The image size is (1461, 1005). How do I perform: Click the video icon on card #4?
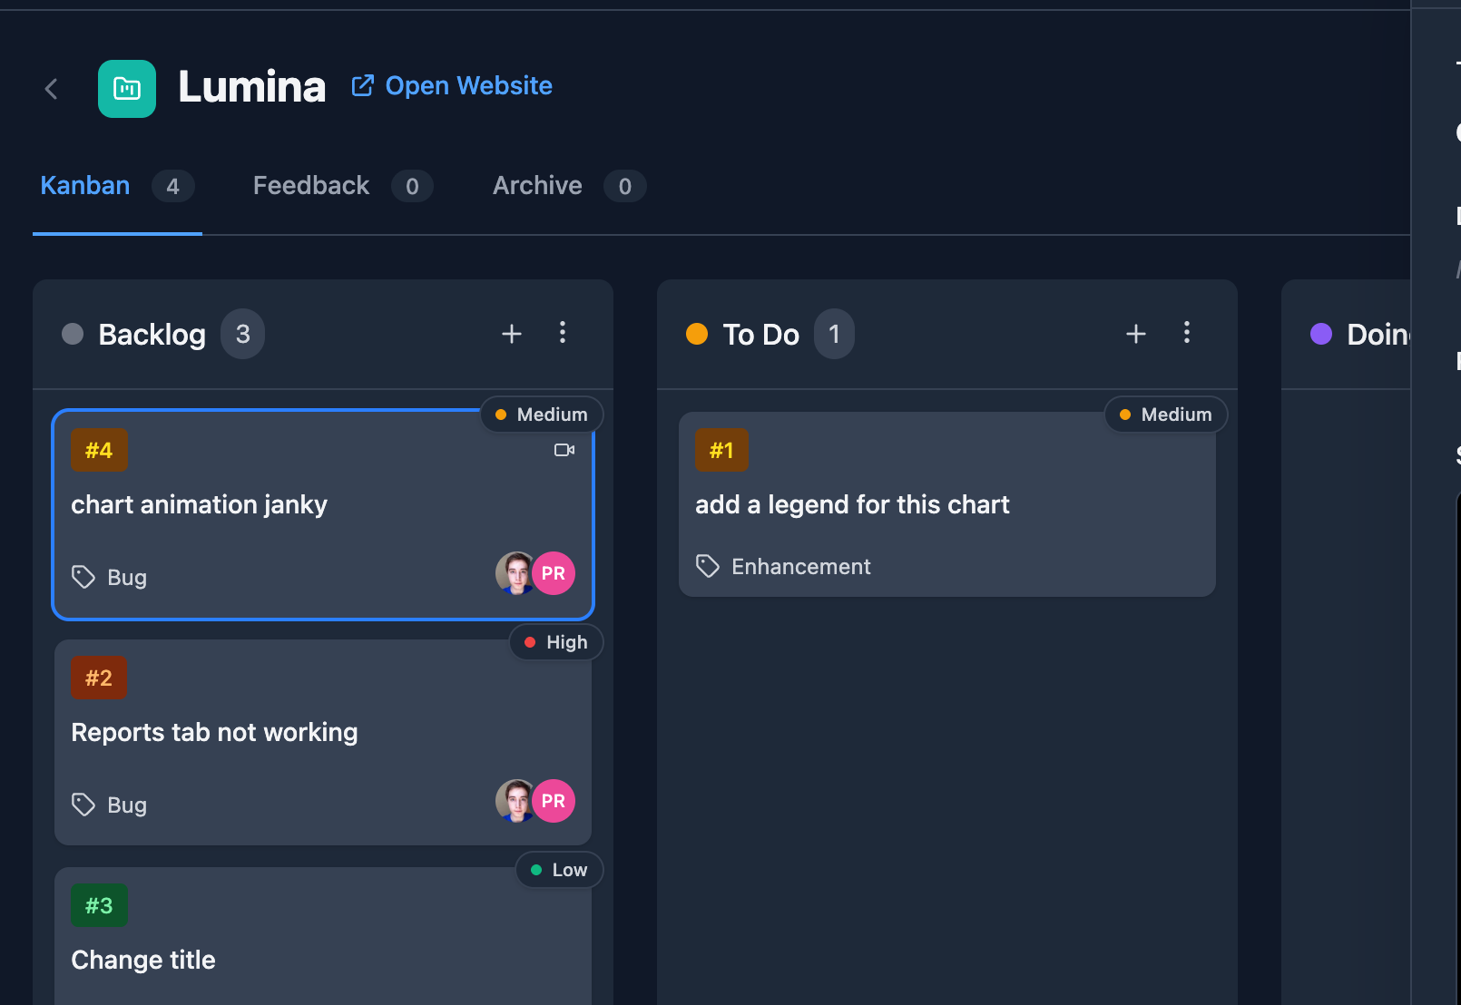564,450
